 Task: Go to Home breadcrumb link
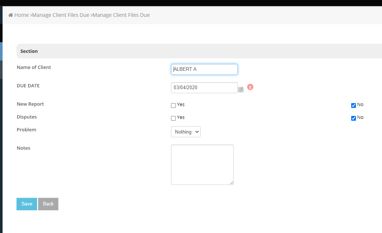[x=21, y=15]
